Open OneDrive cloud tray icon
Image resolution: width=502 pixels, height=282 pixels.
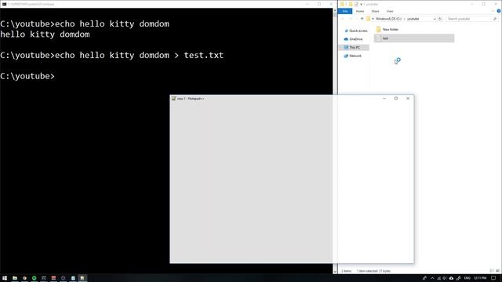coord(451,278)
